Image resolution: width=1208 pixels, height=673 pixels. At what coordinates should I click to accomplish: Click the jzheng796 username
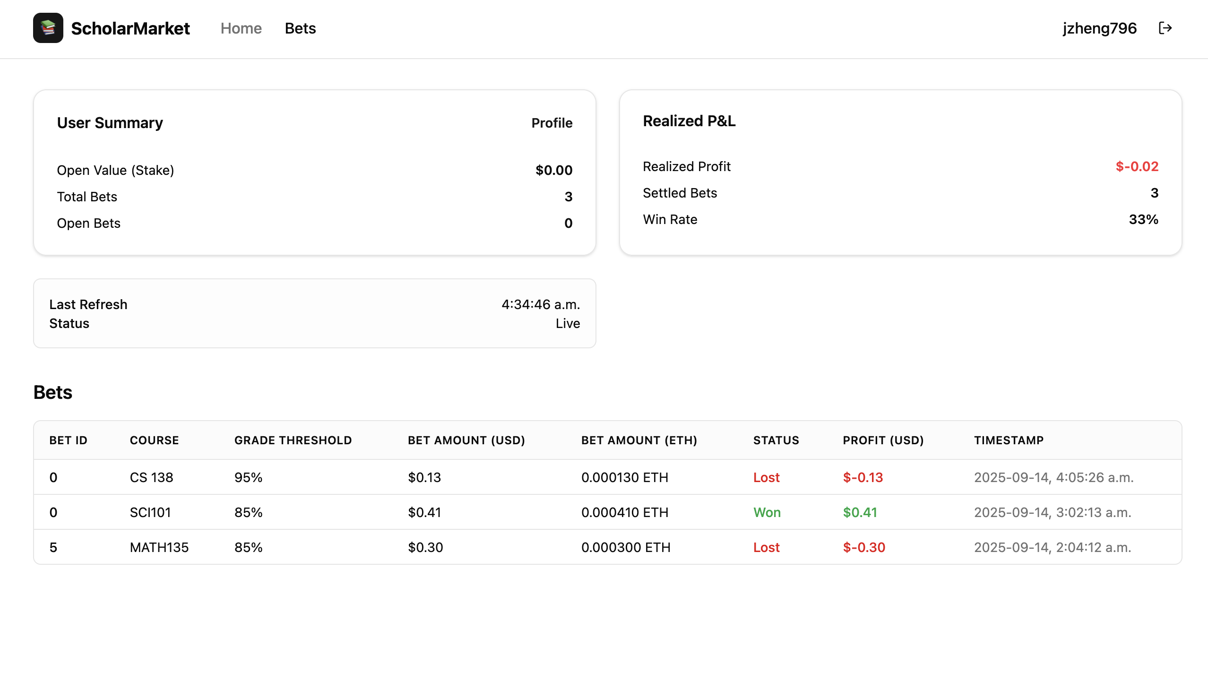click(1099, 28)
